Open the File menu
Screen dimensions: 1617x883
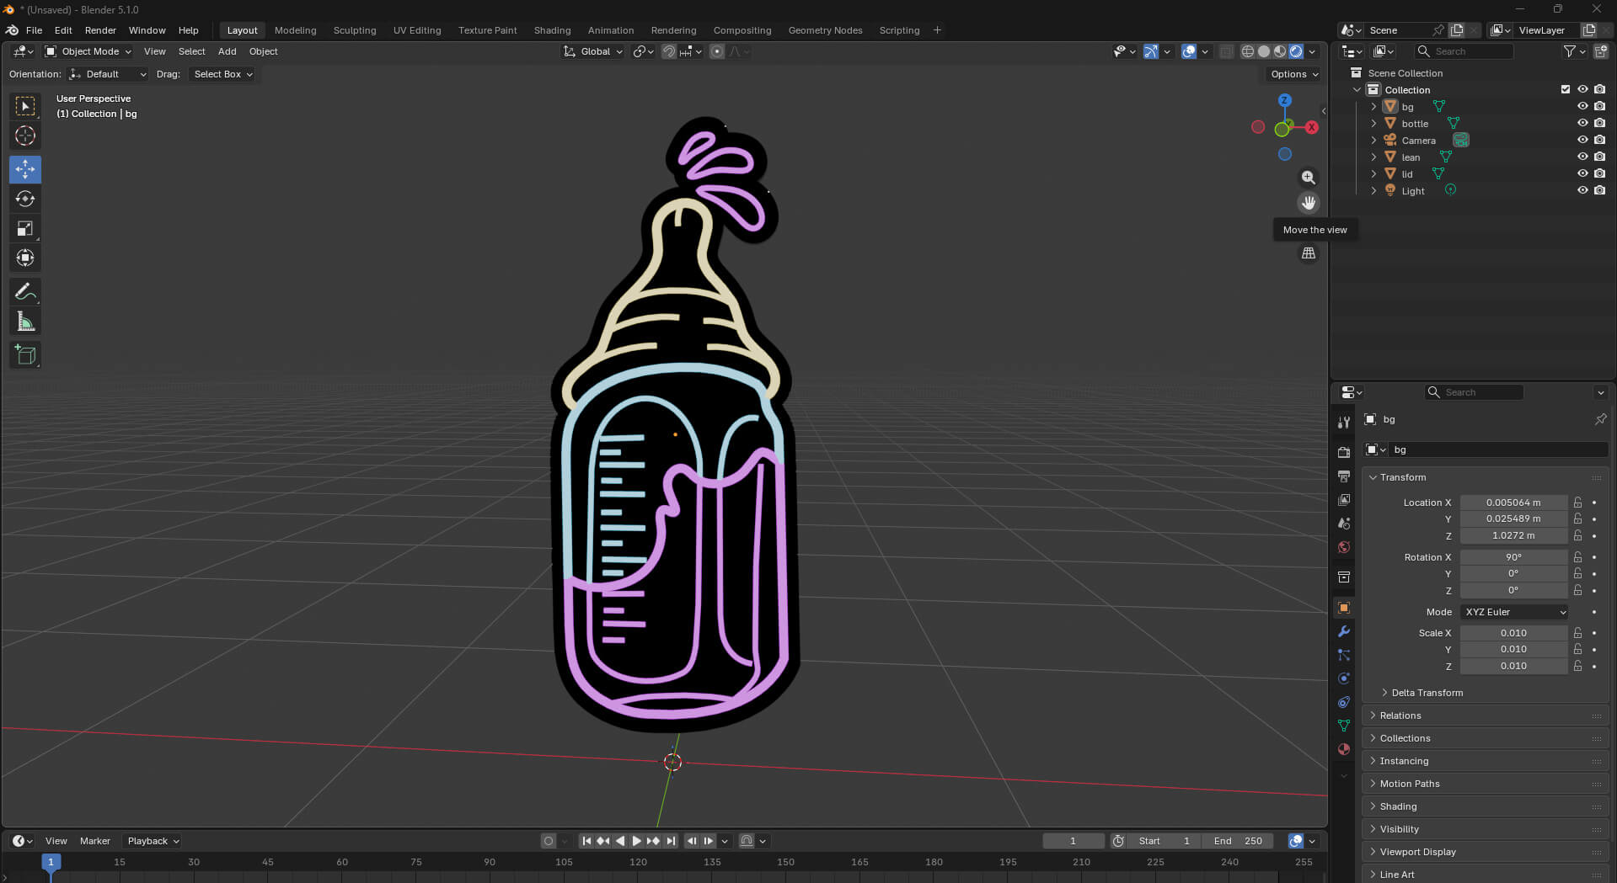pos(34,30)
